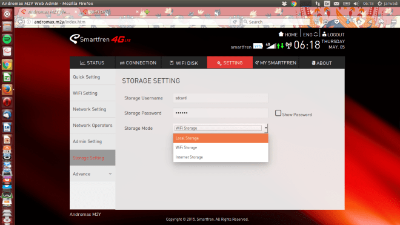Click the site info icon in address bar

(29, 22)
